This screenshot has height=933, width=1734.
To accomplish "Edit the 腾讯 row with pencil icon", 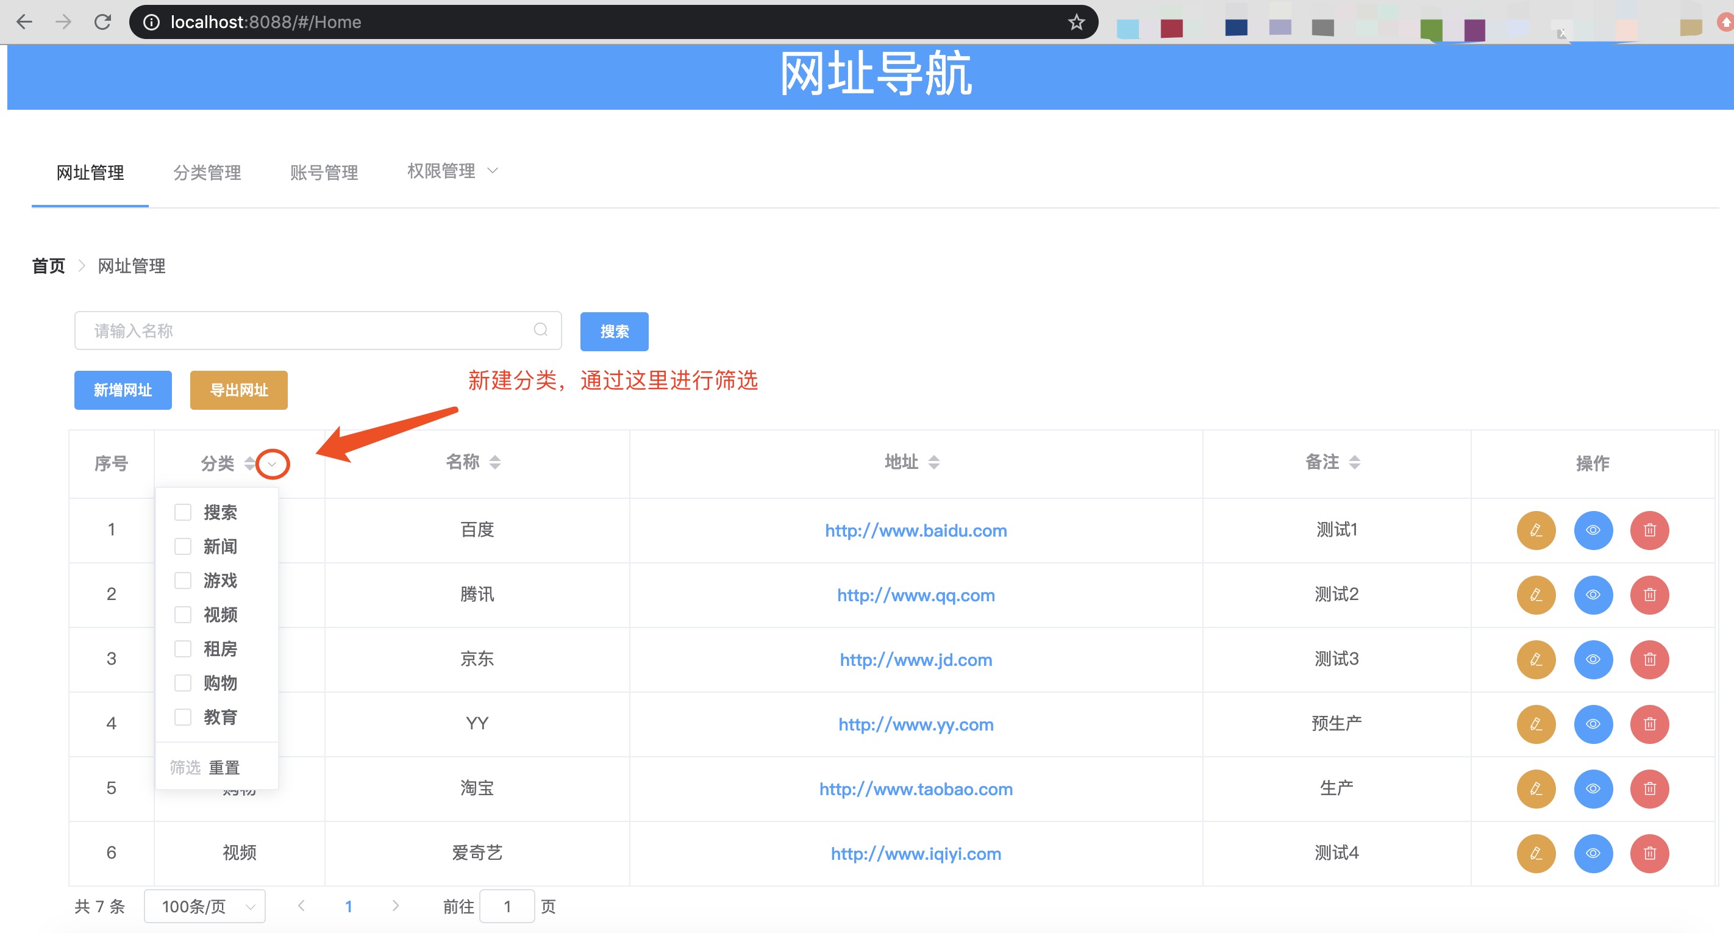I will [x=1536, y=595].
